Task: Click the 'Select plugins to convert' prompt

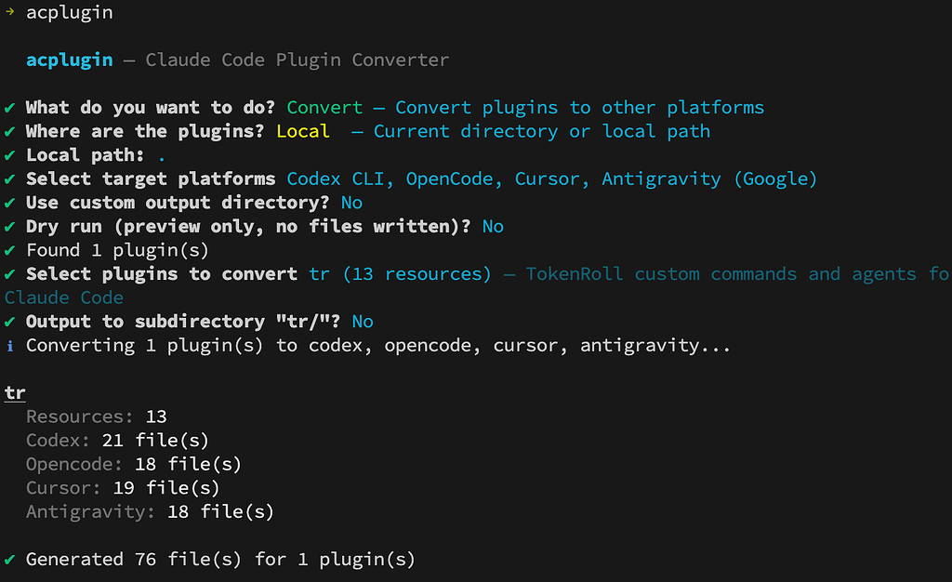Action: 162,273
